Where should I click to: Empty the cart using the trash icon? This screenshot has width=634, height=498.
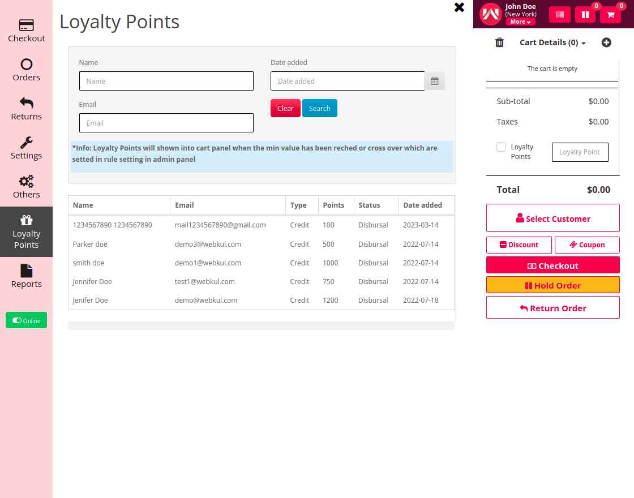click(499, 42)
